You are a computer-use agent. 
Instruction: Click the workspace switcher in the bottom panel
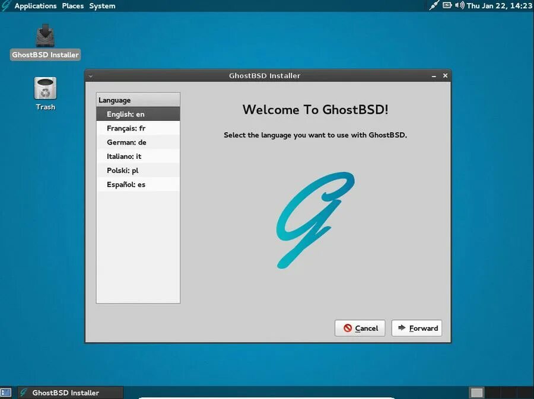500,392
